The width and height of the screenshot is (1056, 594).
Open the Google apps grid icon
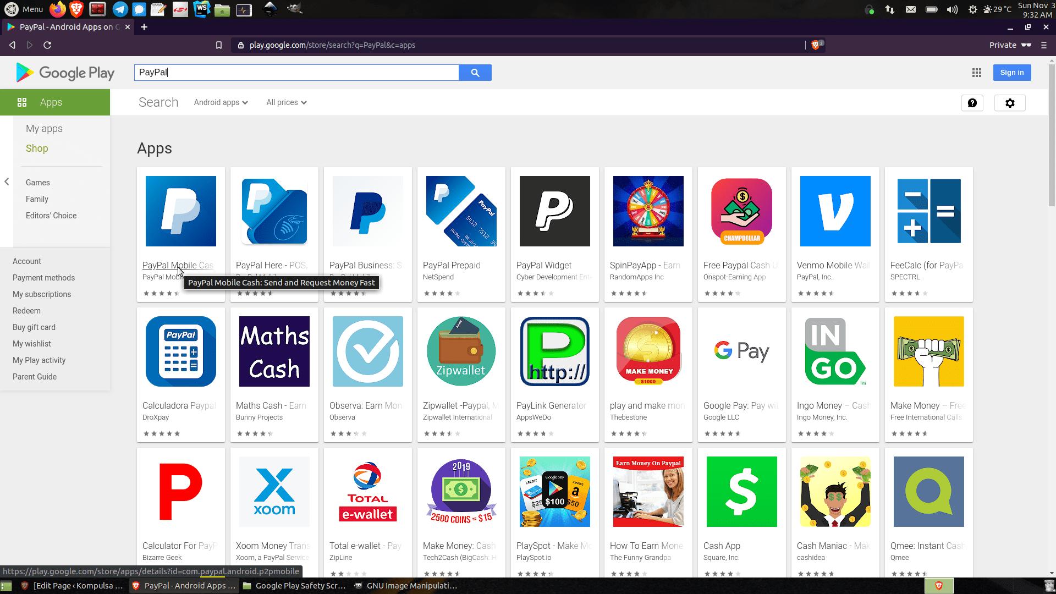tap(977, 73)
